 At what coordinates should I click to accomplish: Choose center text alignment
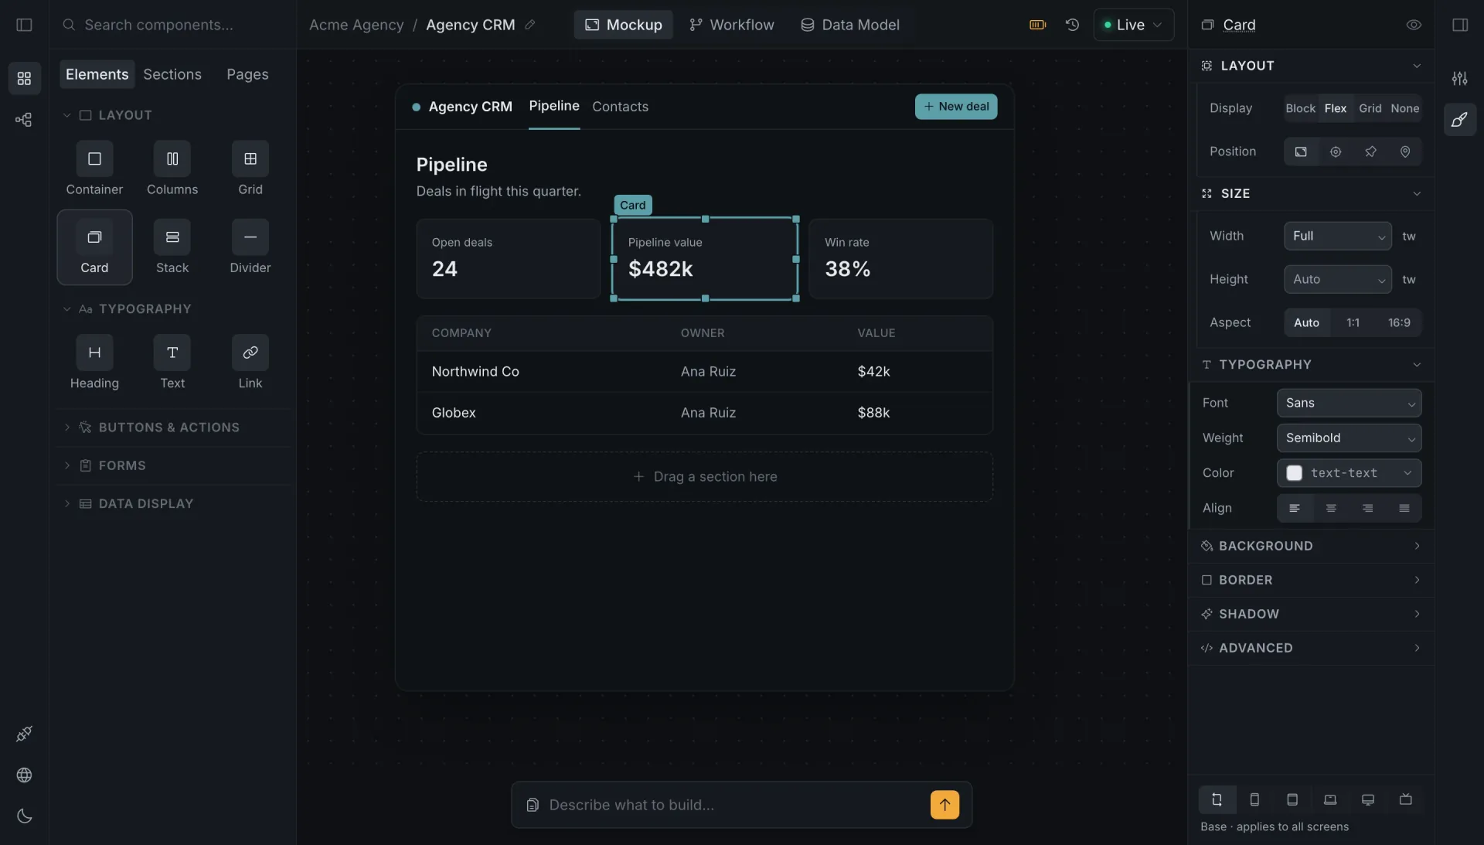[1330, 508]
